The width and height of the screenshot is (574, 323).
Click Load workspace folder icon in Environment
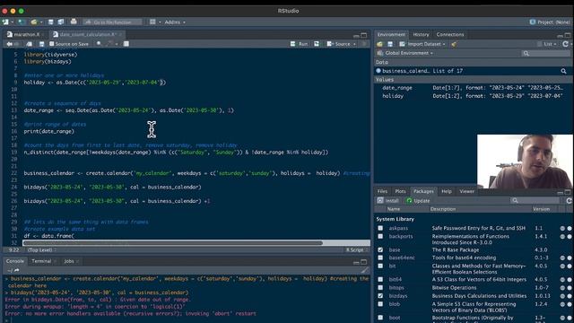point(379,44)
